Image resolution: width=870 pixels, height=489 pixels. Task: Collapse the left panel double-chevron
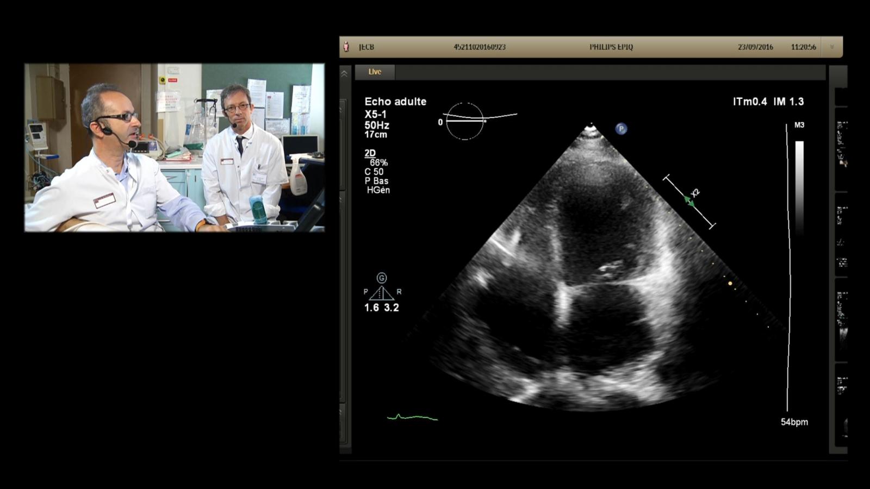pos(344,73)
